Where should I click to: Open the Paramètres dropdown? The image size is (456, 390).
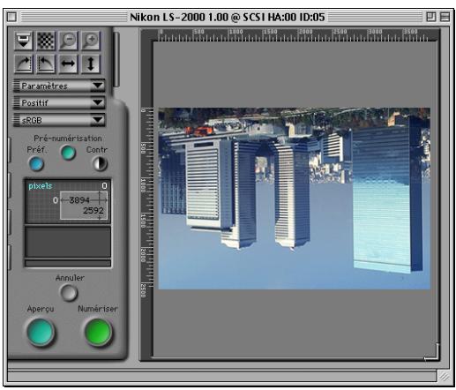(x=59, y=86)
